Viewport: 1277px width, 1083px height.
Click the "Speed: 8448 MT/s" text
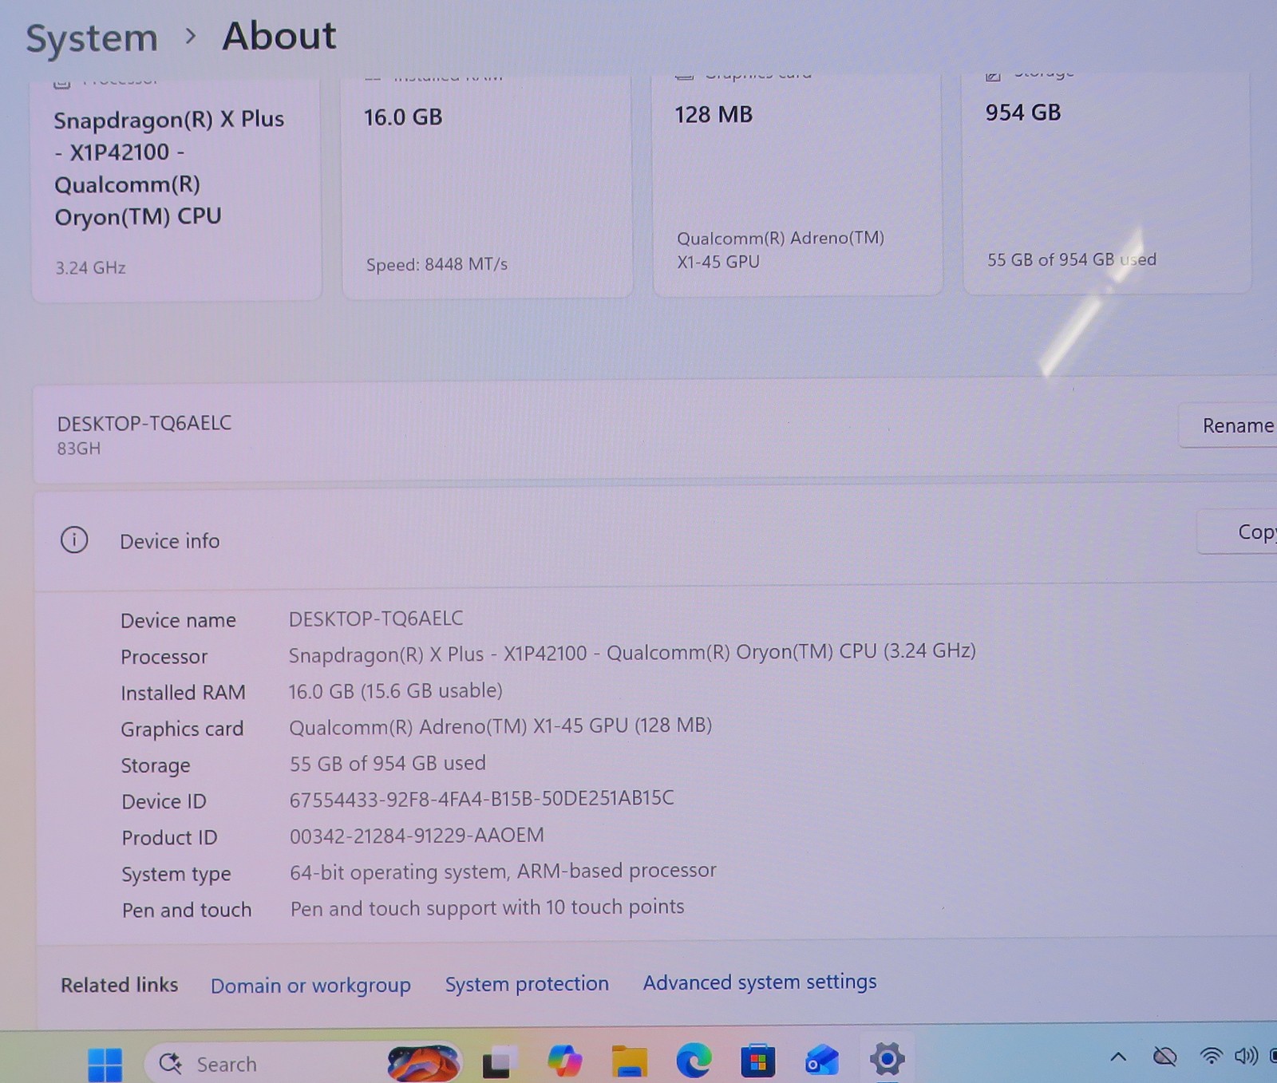tap(437, 264)
